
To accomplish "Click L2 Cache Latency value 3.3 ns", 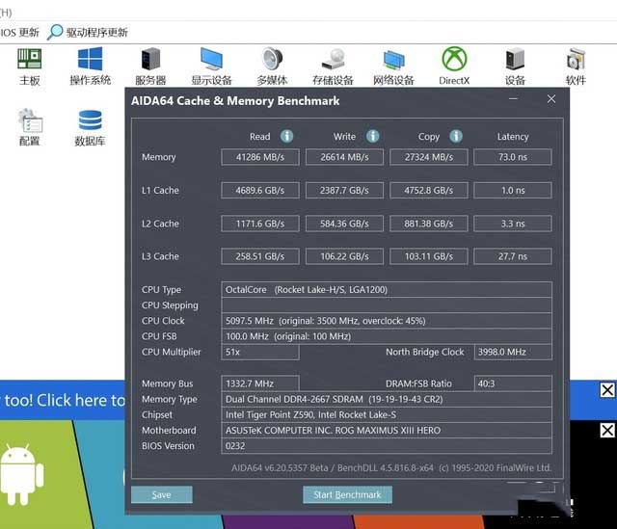I will [513, 224].
